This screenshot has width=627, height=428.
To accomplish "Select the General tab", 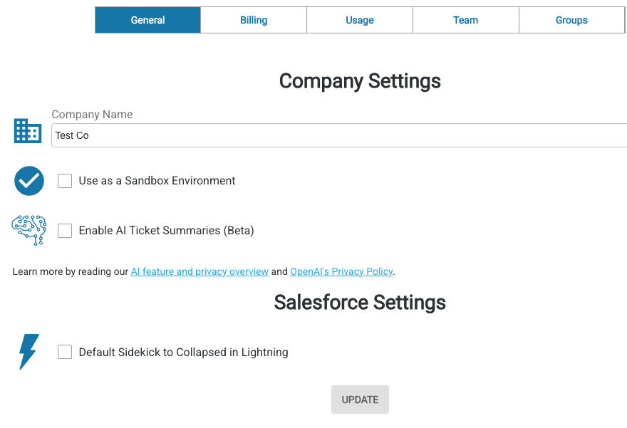I will pos(148,20).
